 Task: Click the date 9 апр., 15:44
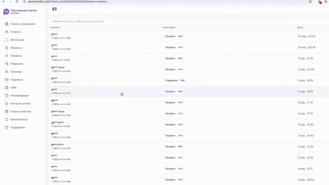306,124
